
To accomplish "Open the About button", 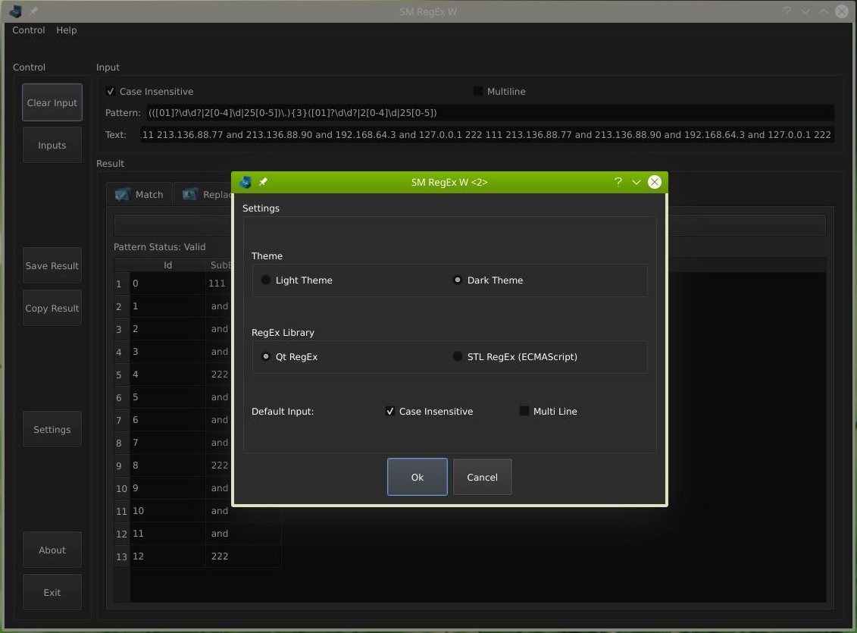I will click(x=52, y=550).
